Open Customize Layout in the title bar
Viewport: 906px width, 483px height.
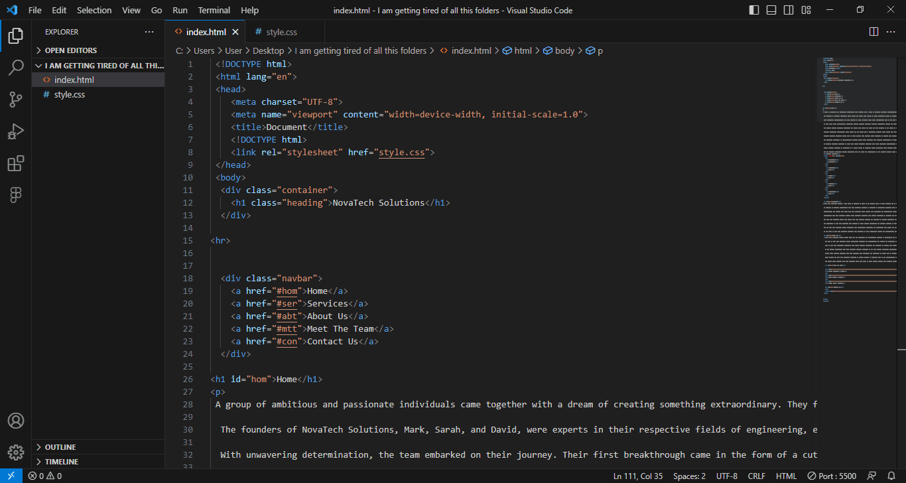[x=806, y=10]
